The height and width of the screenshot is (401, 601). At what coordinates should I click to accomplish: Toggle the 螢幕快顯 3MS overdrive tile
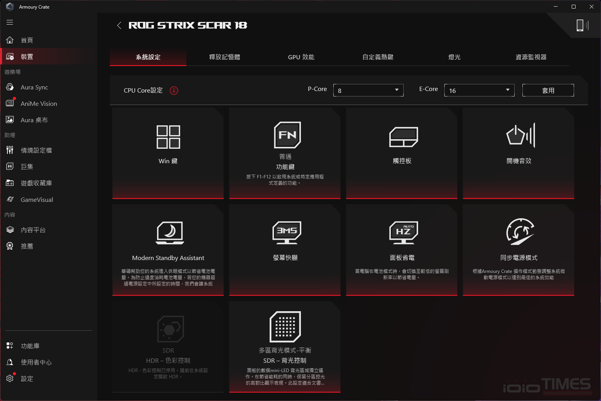(x=285, y=250)
